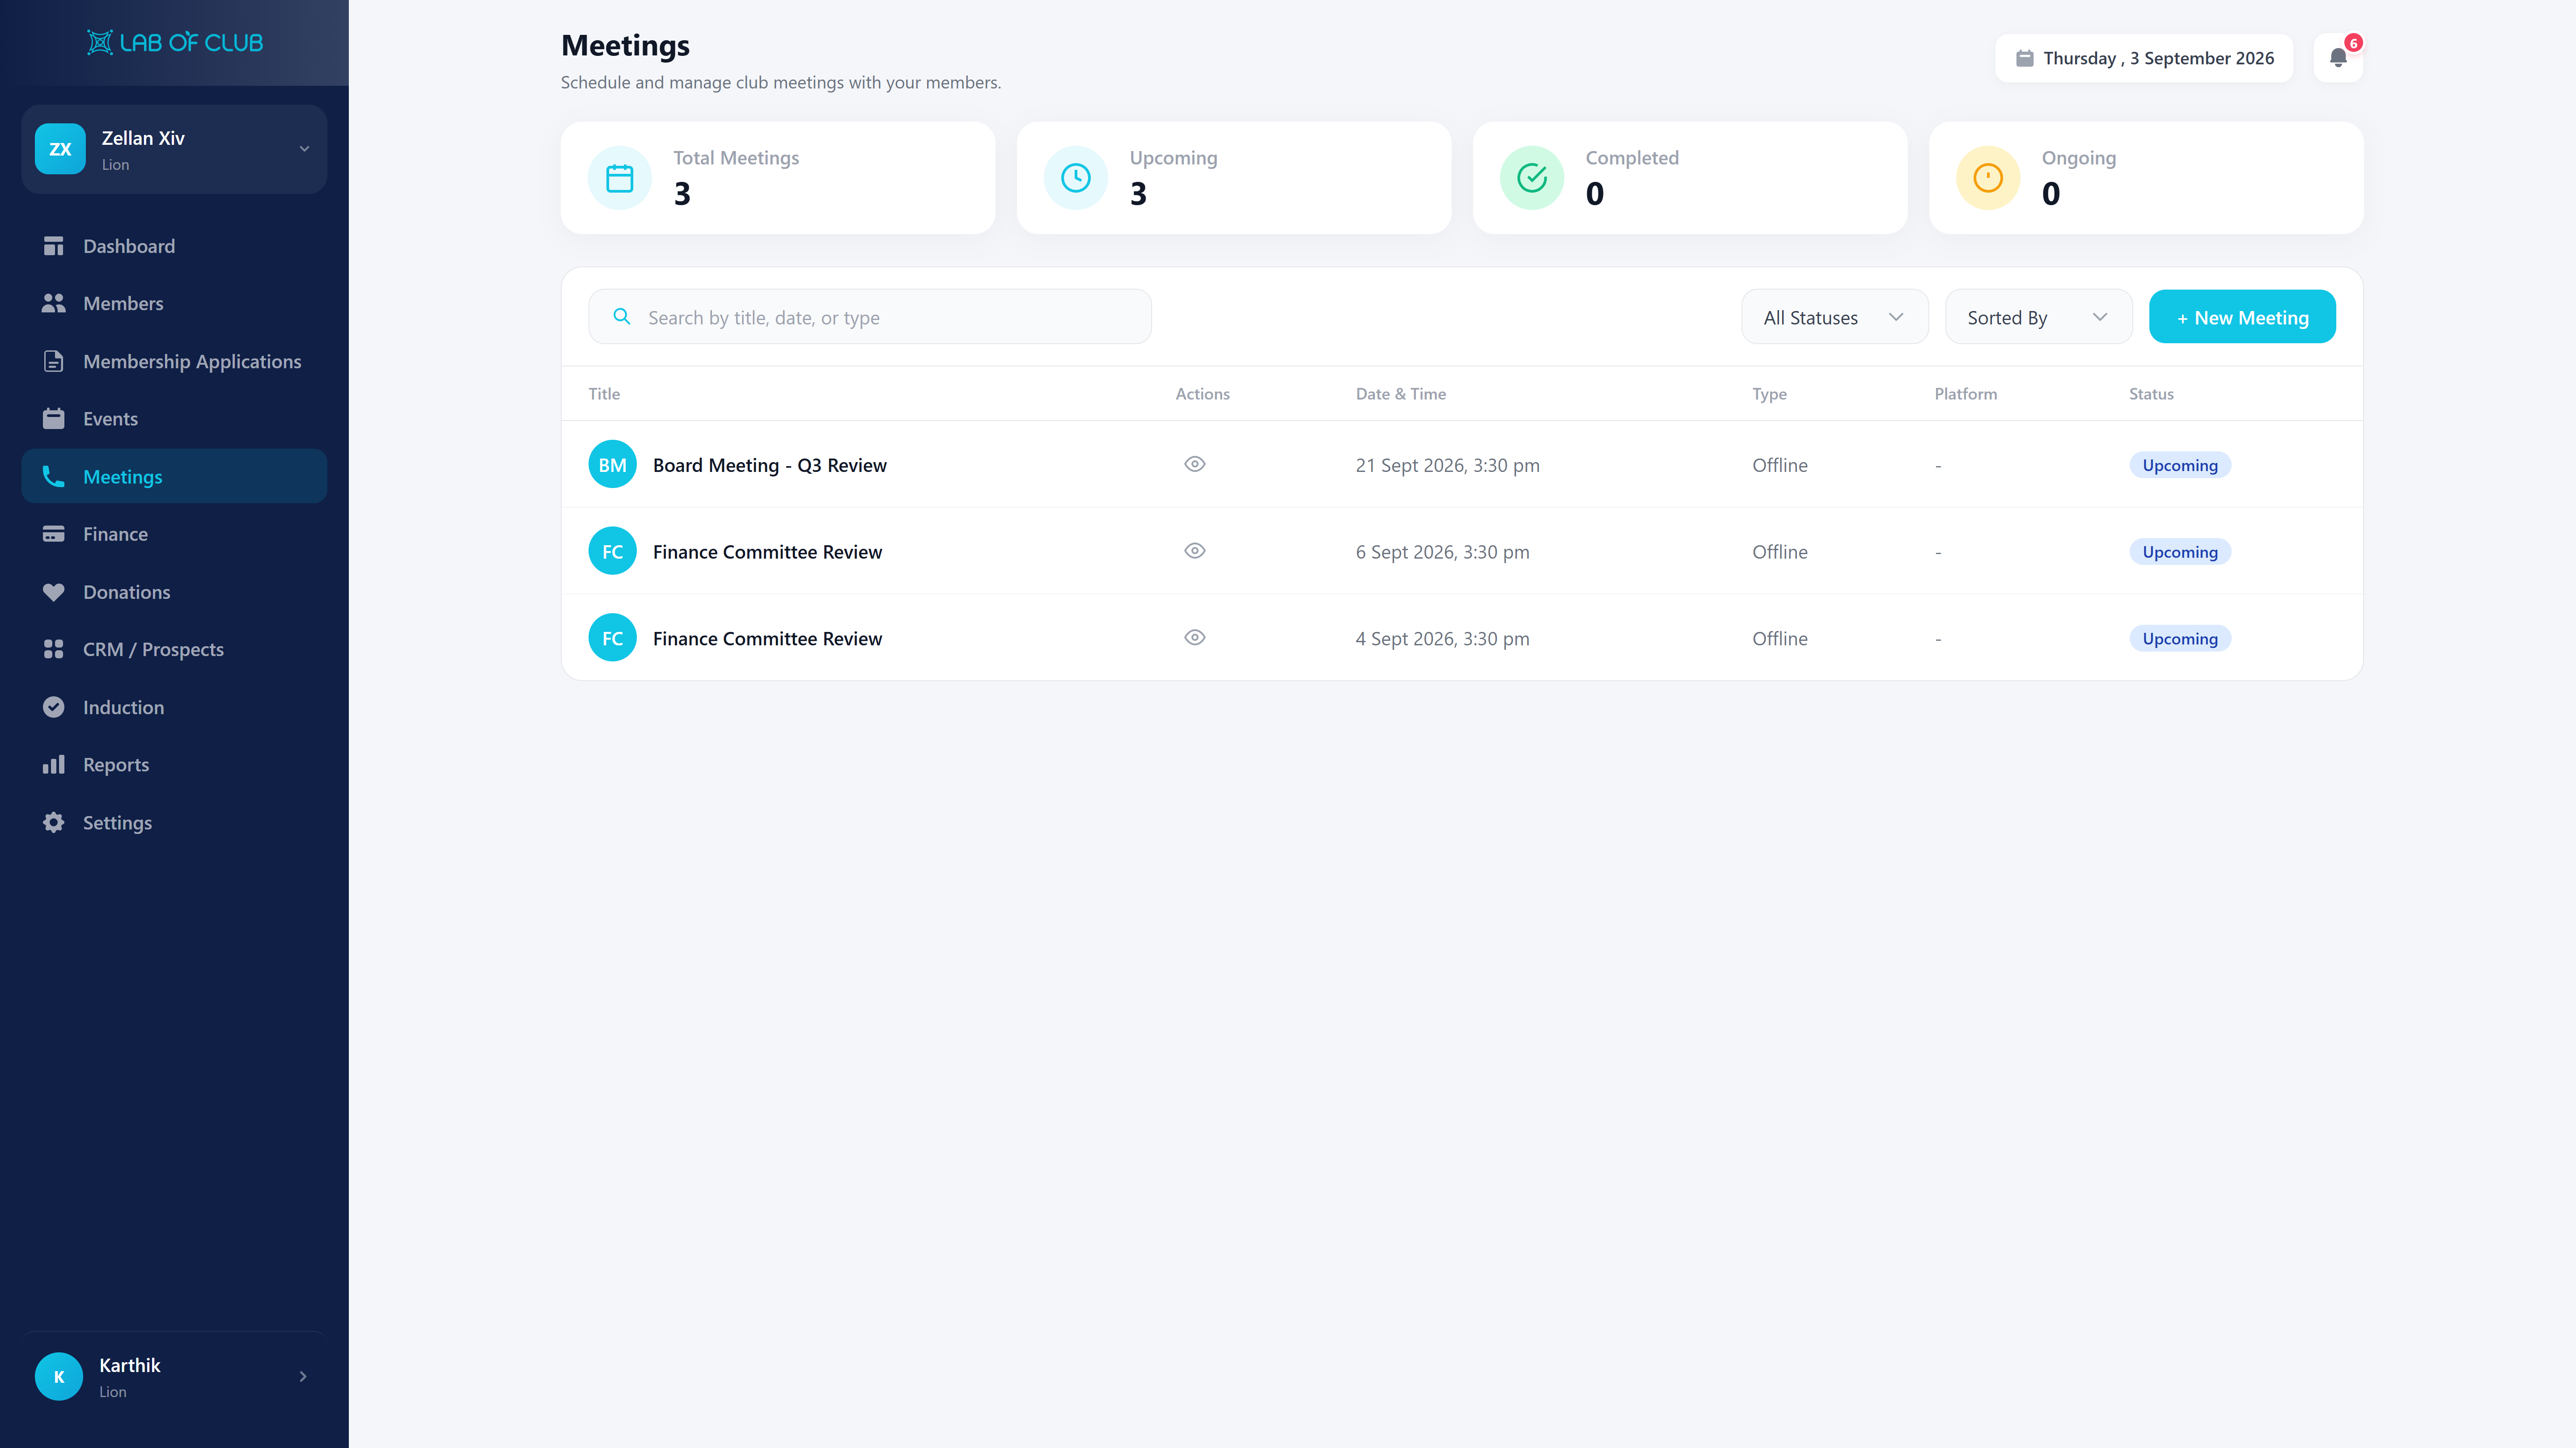
Task: Expand the Zellan Xiv club switcher
Action: [x=304, y=149]
